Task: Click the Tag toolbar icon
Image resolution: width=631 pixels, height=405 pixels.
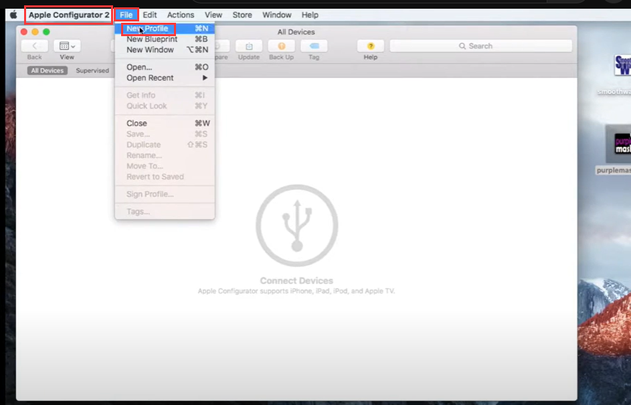Action: click(x=314, y=46)
